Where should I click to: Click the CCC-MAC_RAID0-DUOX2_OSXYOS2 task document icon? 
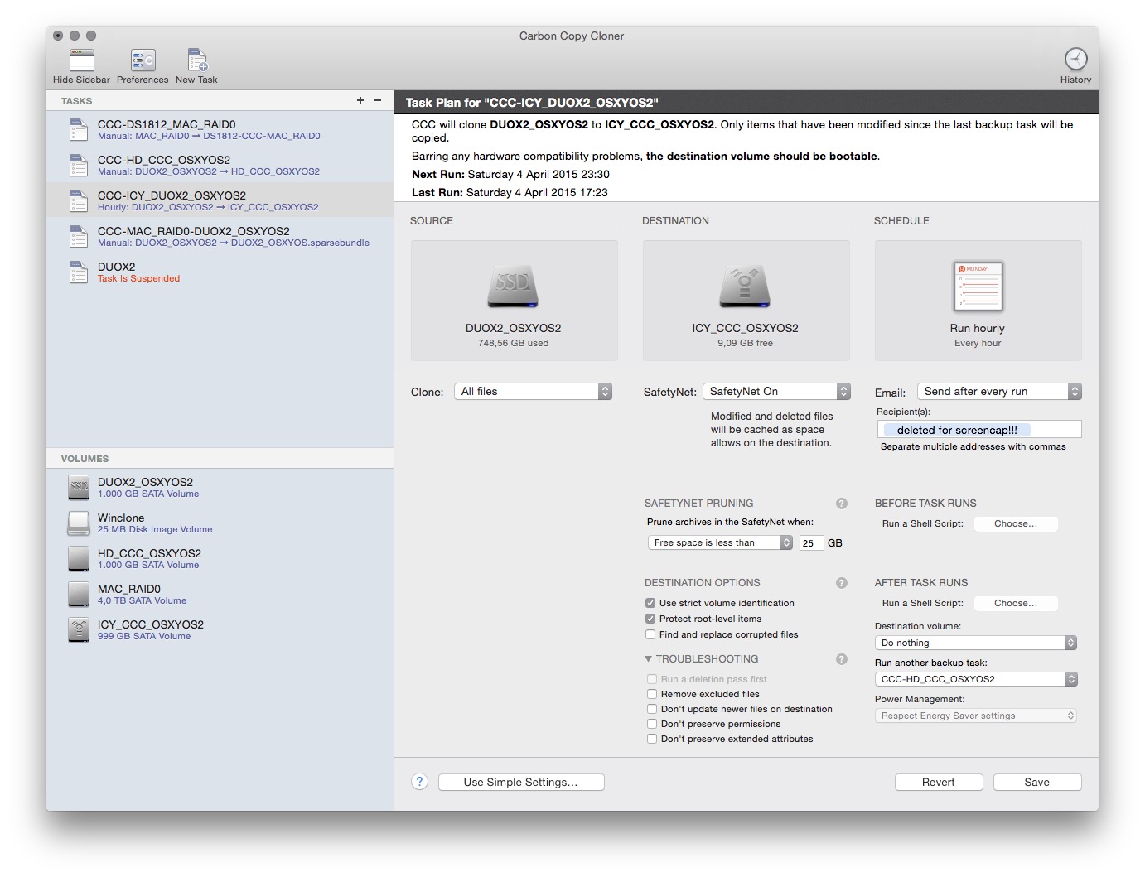[79, 237]
